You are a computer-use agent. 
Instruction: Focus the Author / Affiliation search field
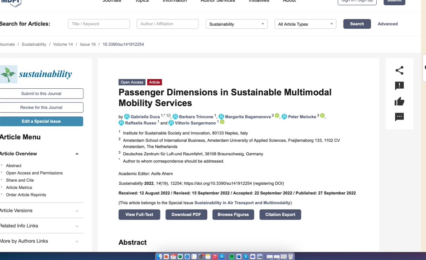[x=168, y=24]
